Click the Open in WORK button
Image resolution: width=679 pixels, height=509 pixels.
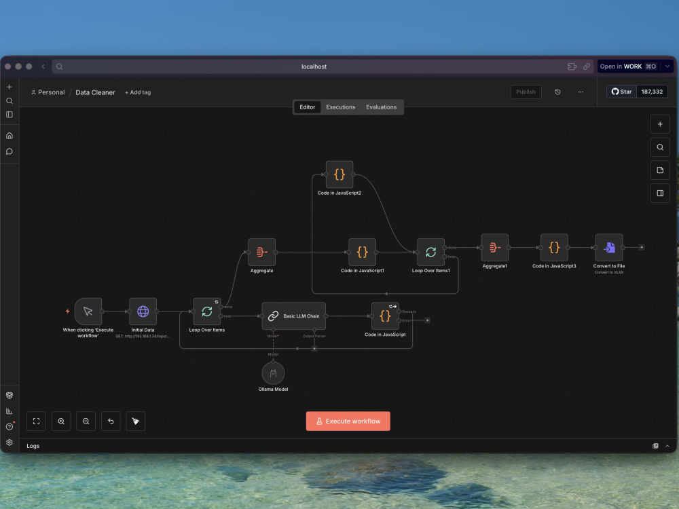click(628, 67)
